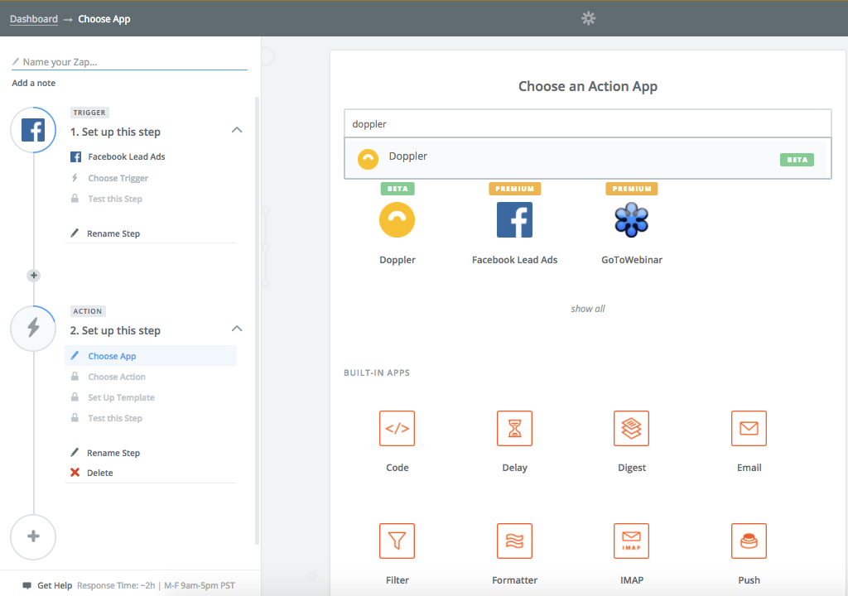Click the pencil icon beside Choose App

pos(75,355)
